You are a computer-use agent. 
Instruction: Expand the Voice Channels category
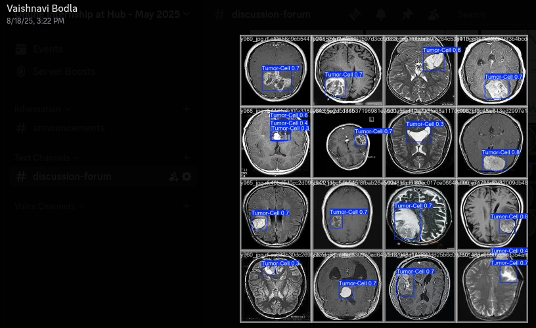(x=45, y=206)
